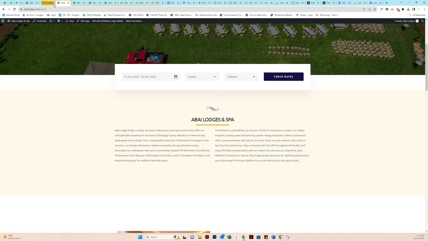Click the New menu in admin bar
The height and width of the screenshot is (241, 428).
click(70, 21)
